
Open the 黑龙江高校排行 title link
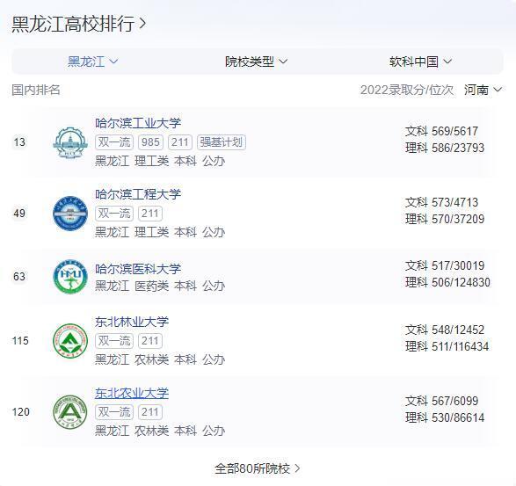pos(78,24)
